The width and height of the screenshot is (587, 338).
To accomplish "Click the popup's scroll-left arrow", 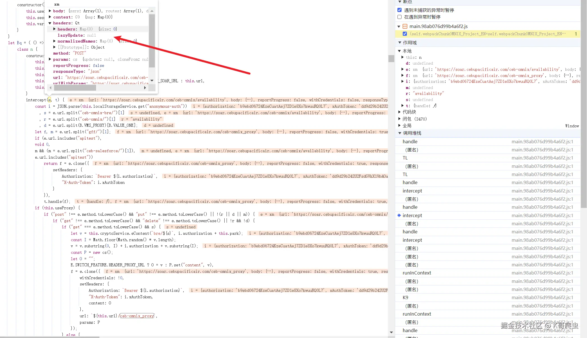I will click(50, 88).
